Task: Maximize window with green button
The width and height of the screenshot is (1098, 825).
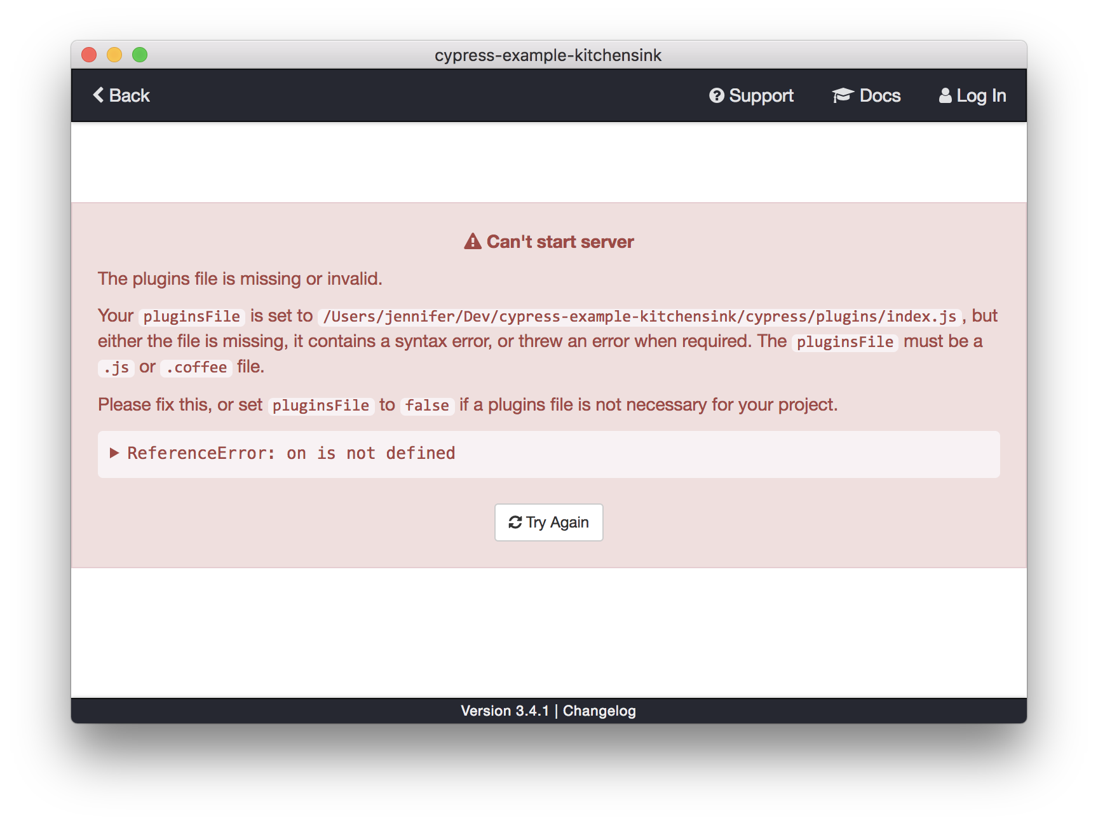Action: coord(140,55)
